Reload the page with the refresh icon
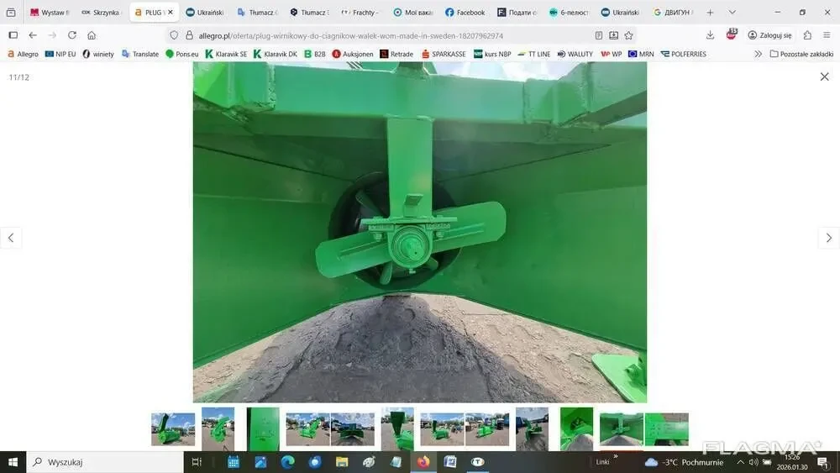Viewport: 840px width, 473px height. 72,35
